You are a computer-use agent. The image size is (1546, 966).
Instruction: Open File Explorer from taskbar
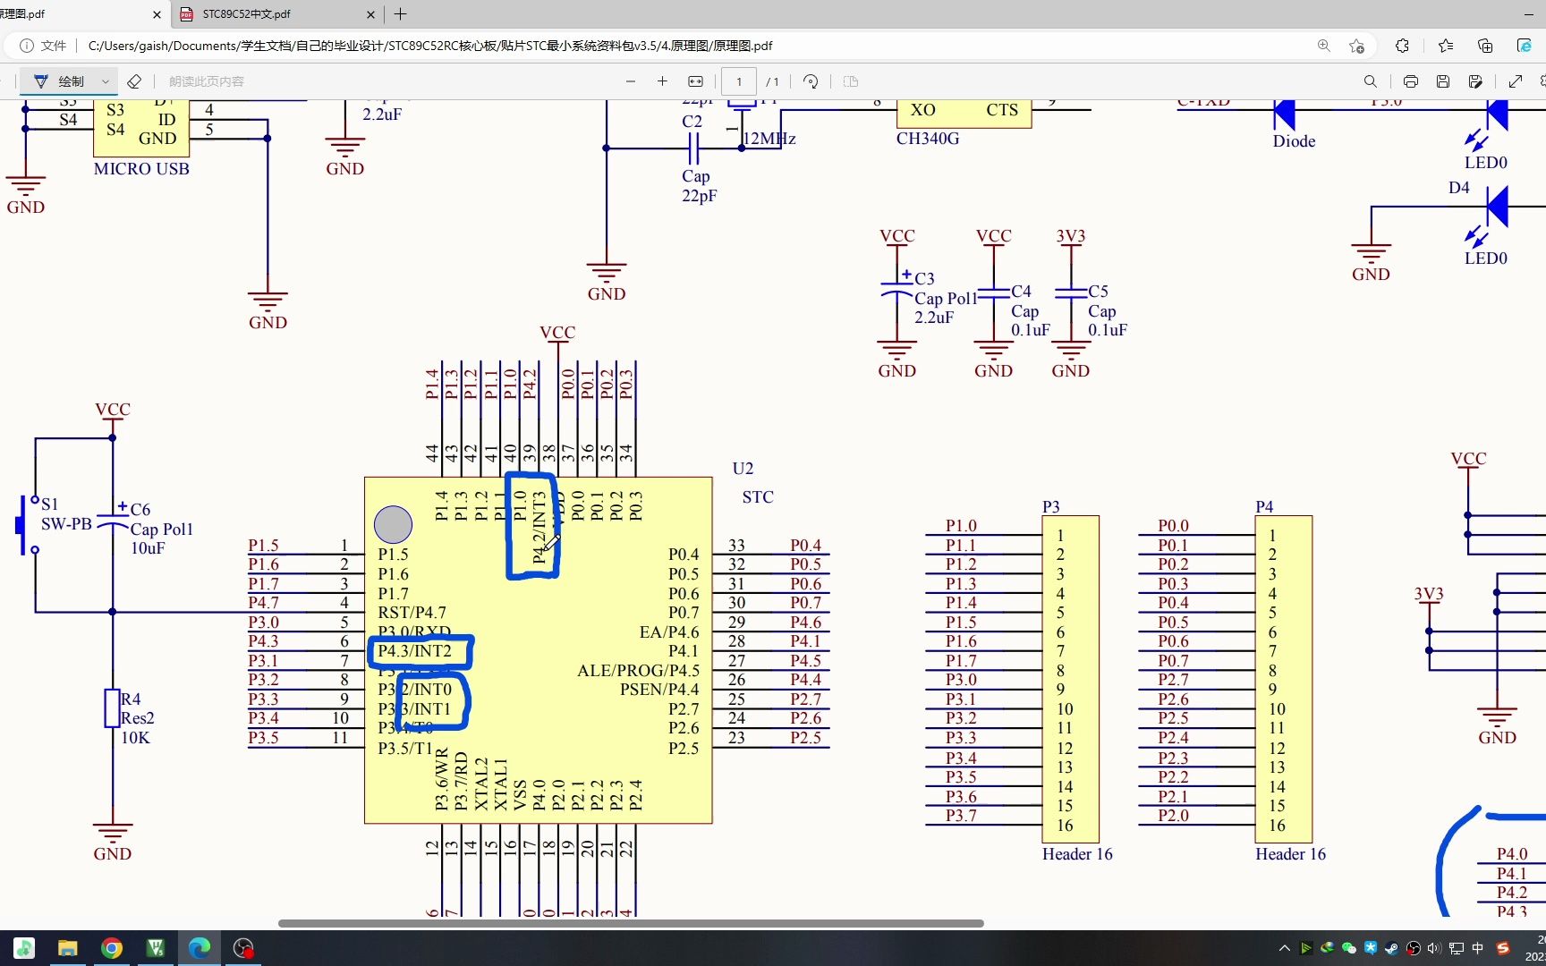(x=67, y=948)
